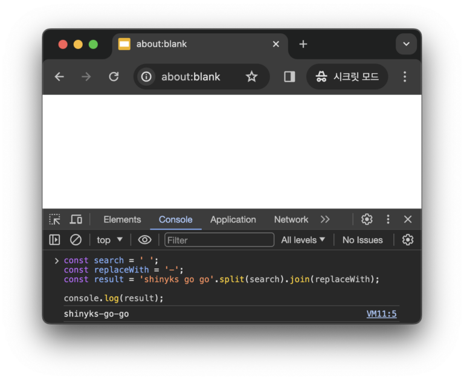Click the forward navigation arrow
This screenshot has width=464, height=380.
click(86, 77)
